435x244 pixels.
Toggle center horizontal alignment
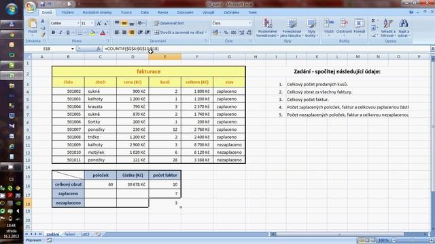tap(124, 33)
